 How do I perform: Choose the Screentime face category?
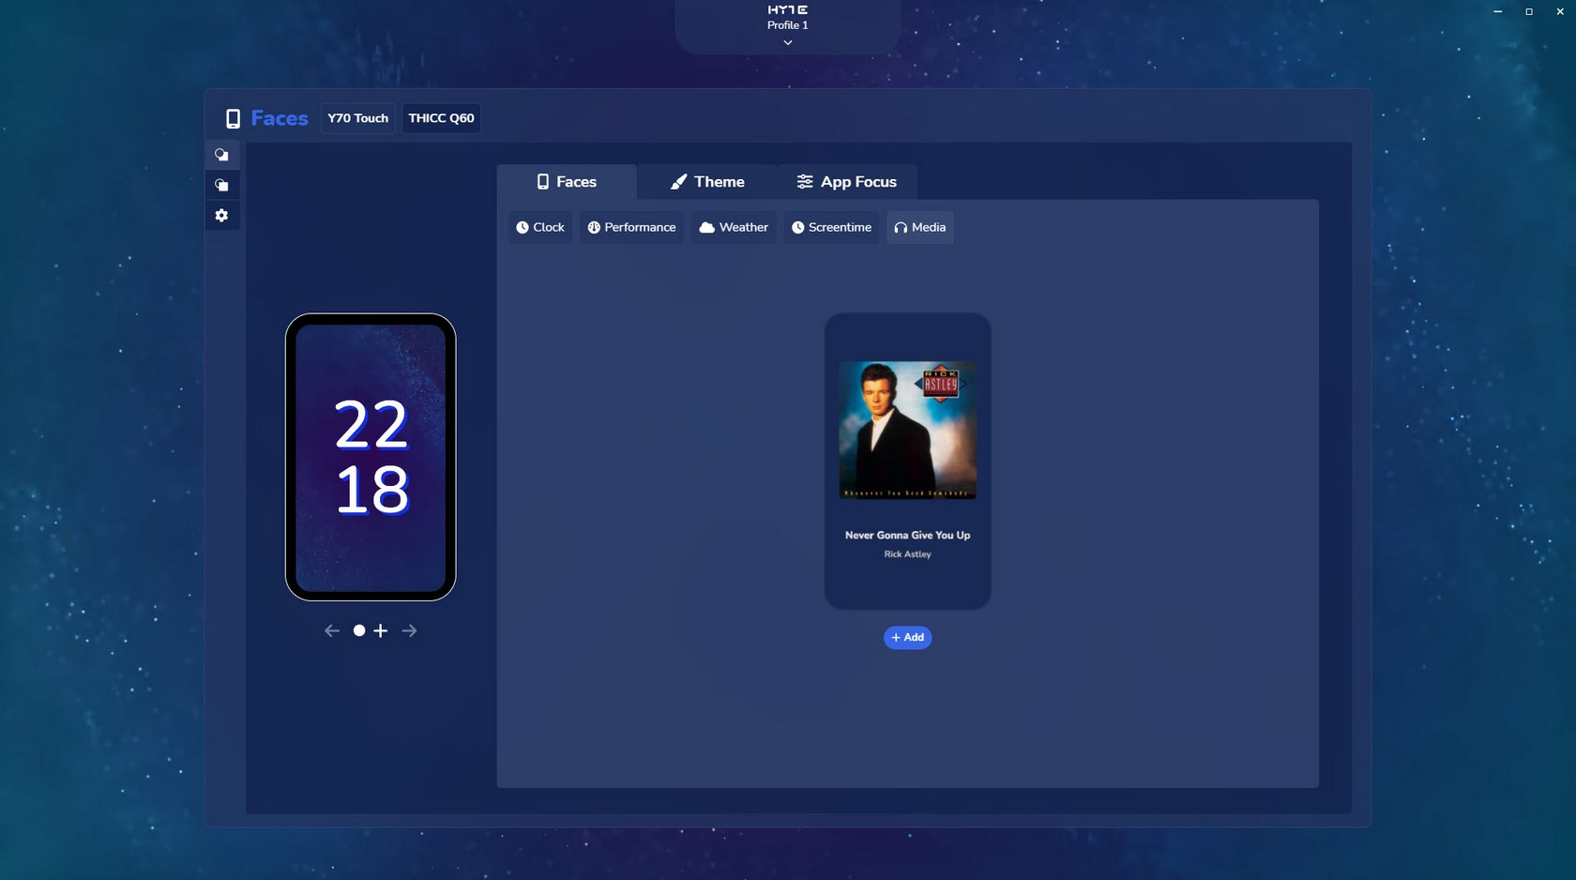point(831,227)
